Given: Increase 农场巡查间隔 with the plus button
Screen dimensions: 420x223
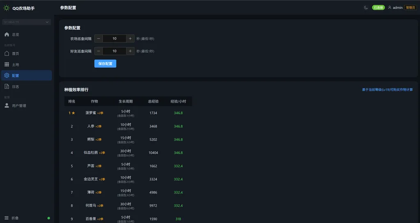Looking at the screenshot, I should (x=130, y=39).
